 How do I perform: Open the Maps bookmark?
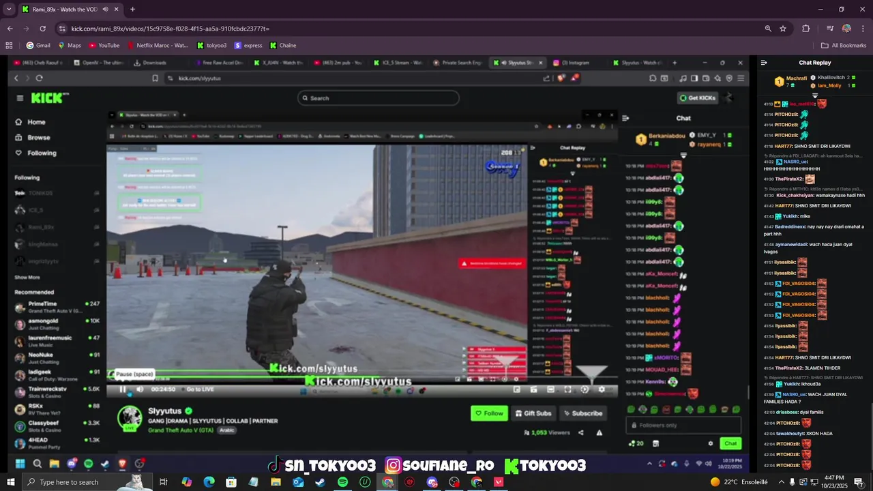(69, 46)
